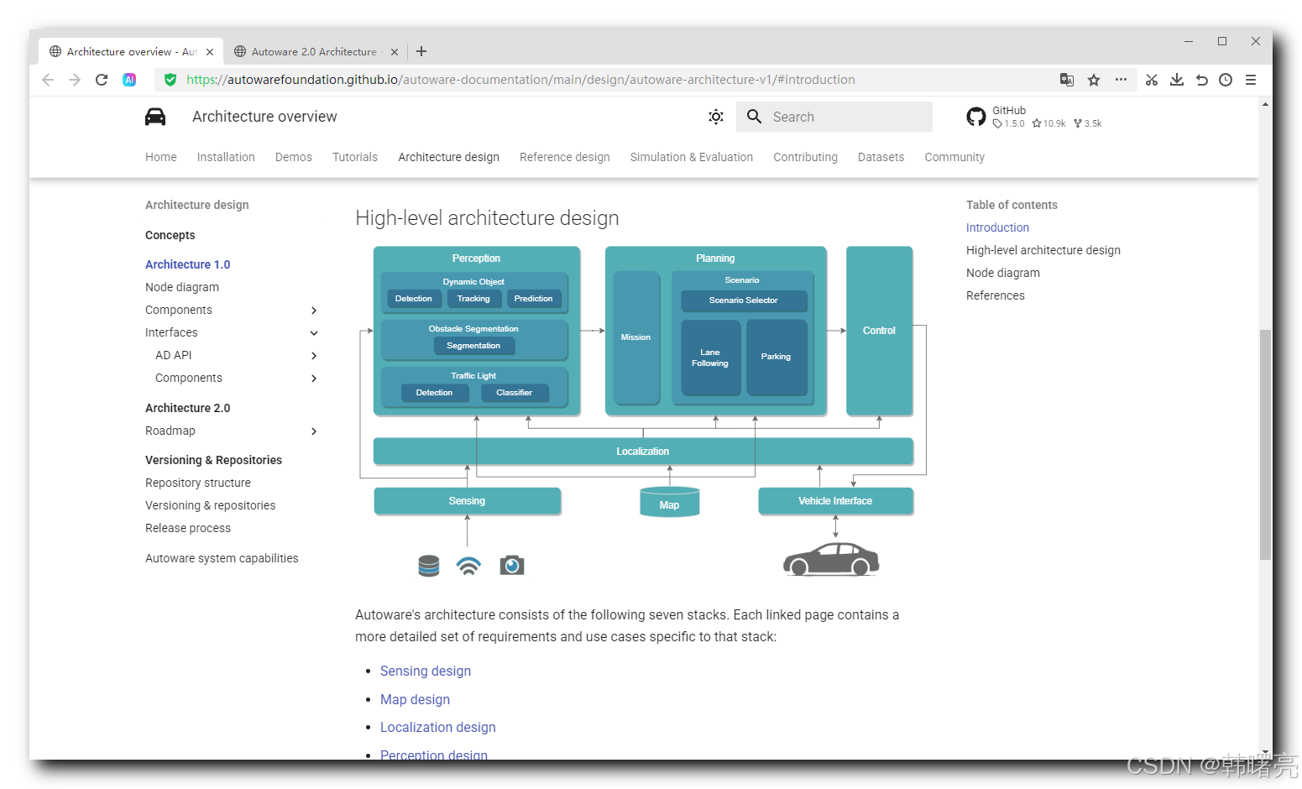This screenshot has width=1302, height=789.
Task: Open Architecture 1.0 in sidebar
Action: [x=188, y=264]
